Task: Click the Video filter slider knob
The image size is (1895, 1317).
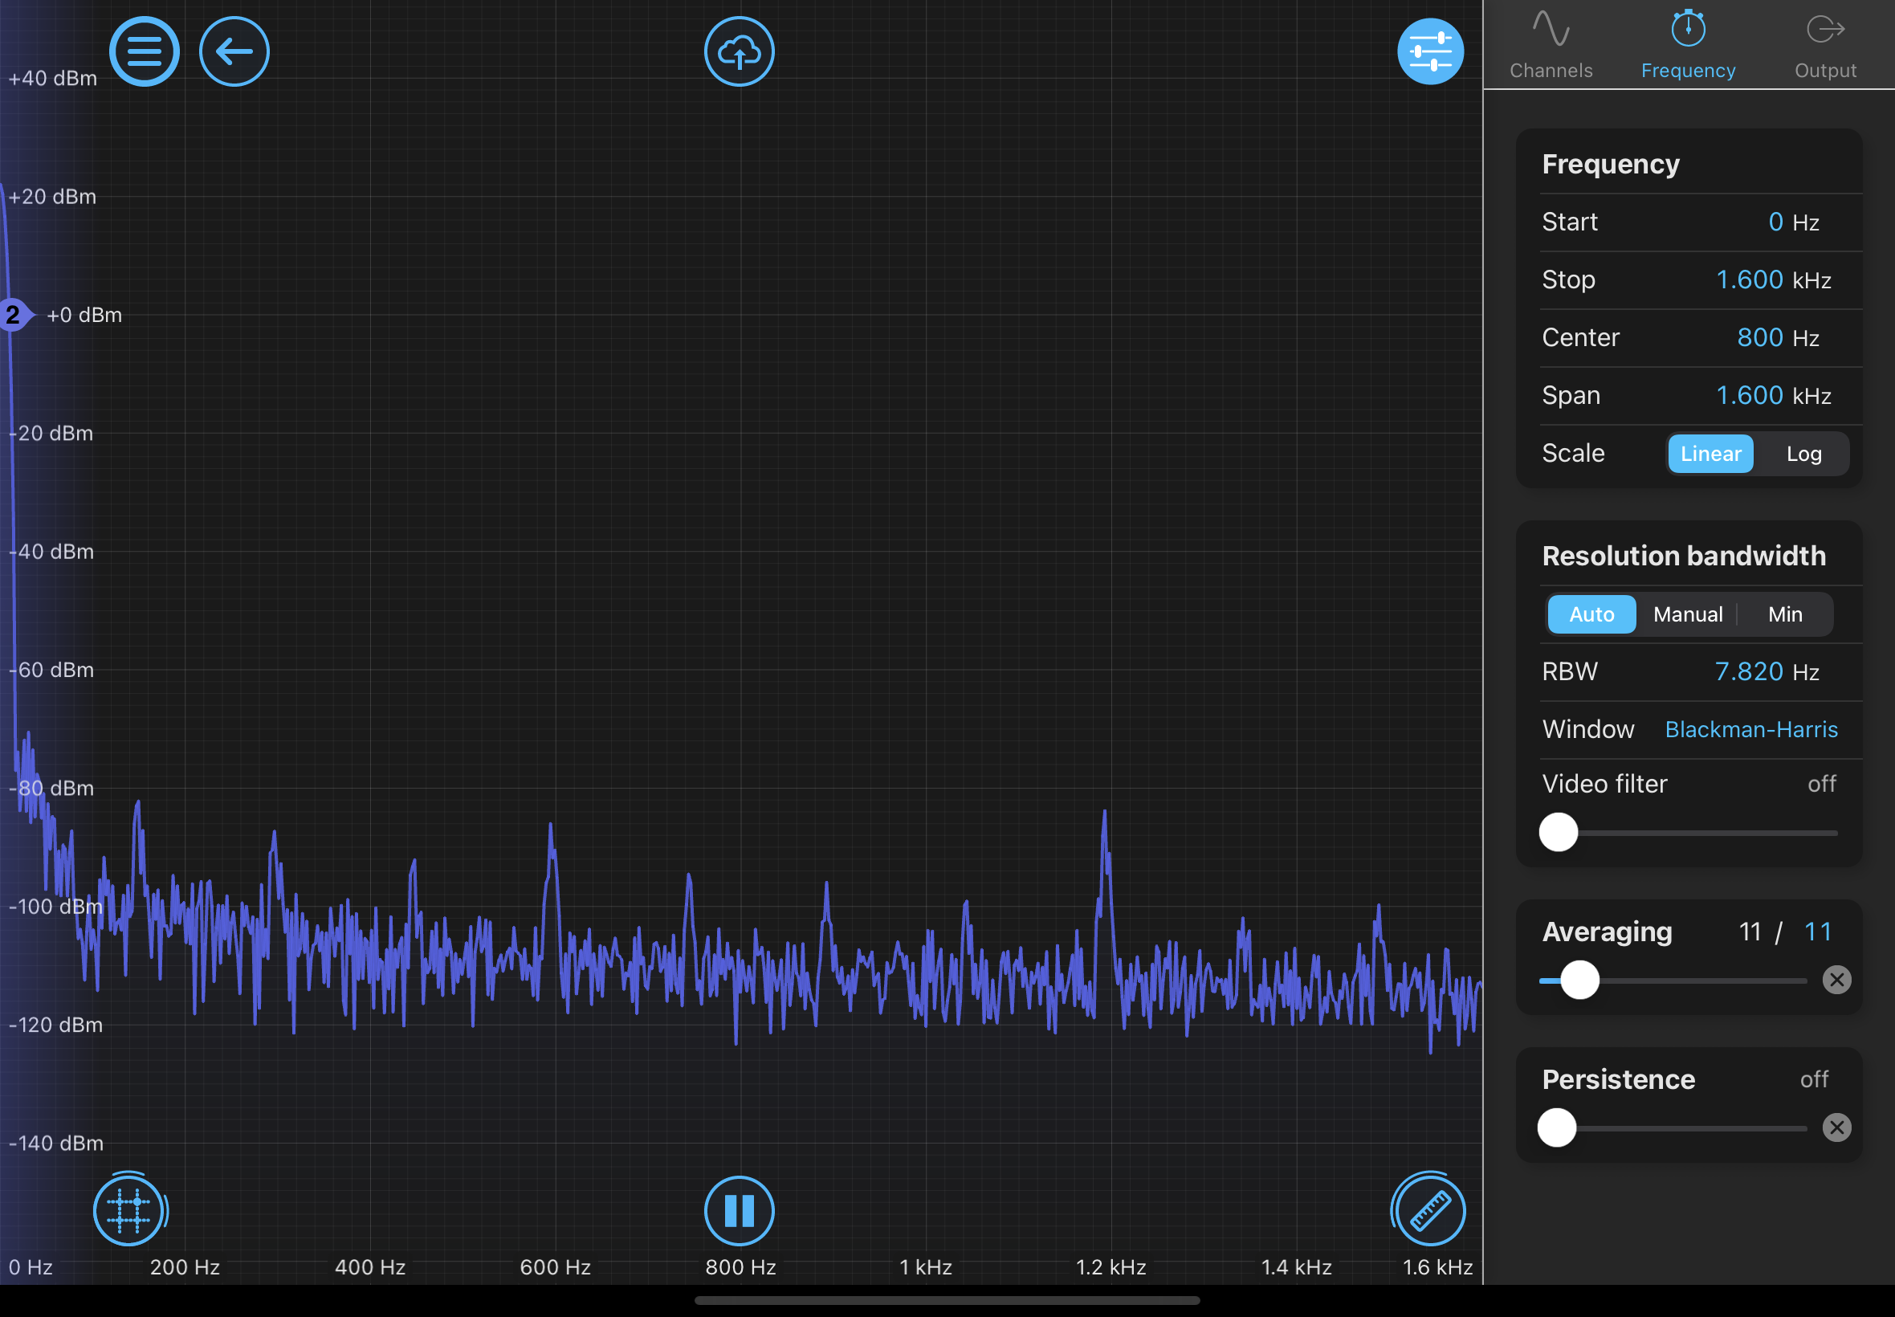Action: tap(1559, 832)
